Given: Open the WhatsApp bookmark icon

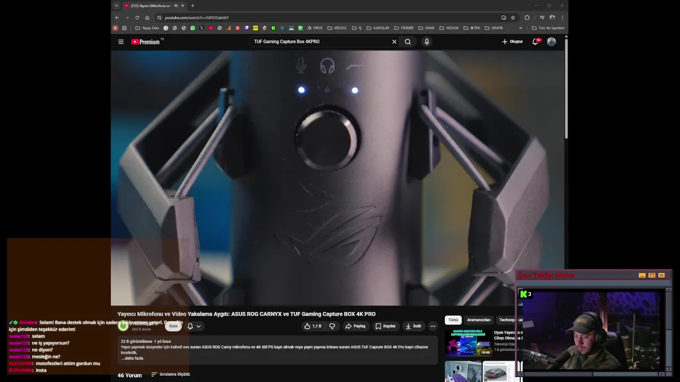Looking at the screenshot, I should coord(193,28).
